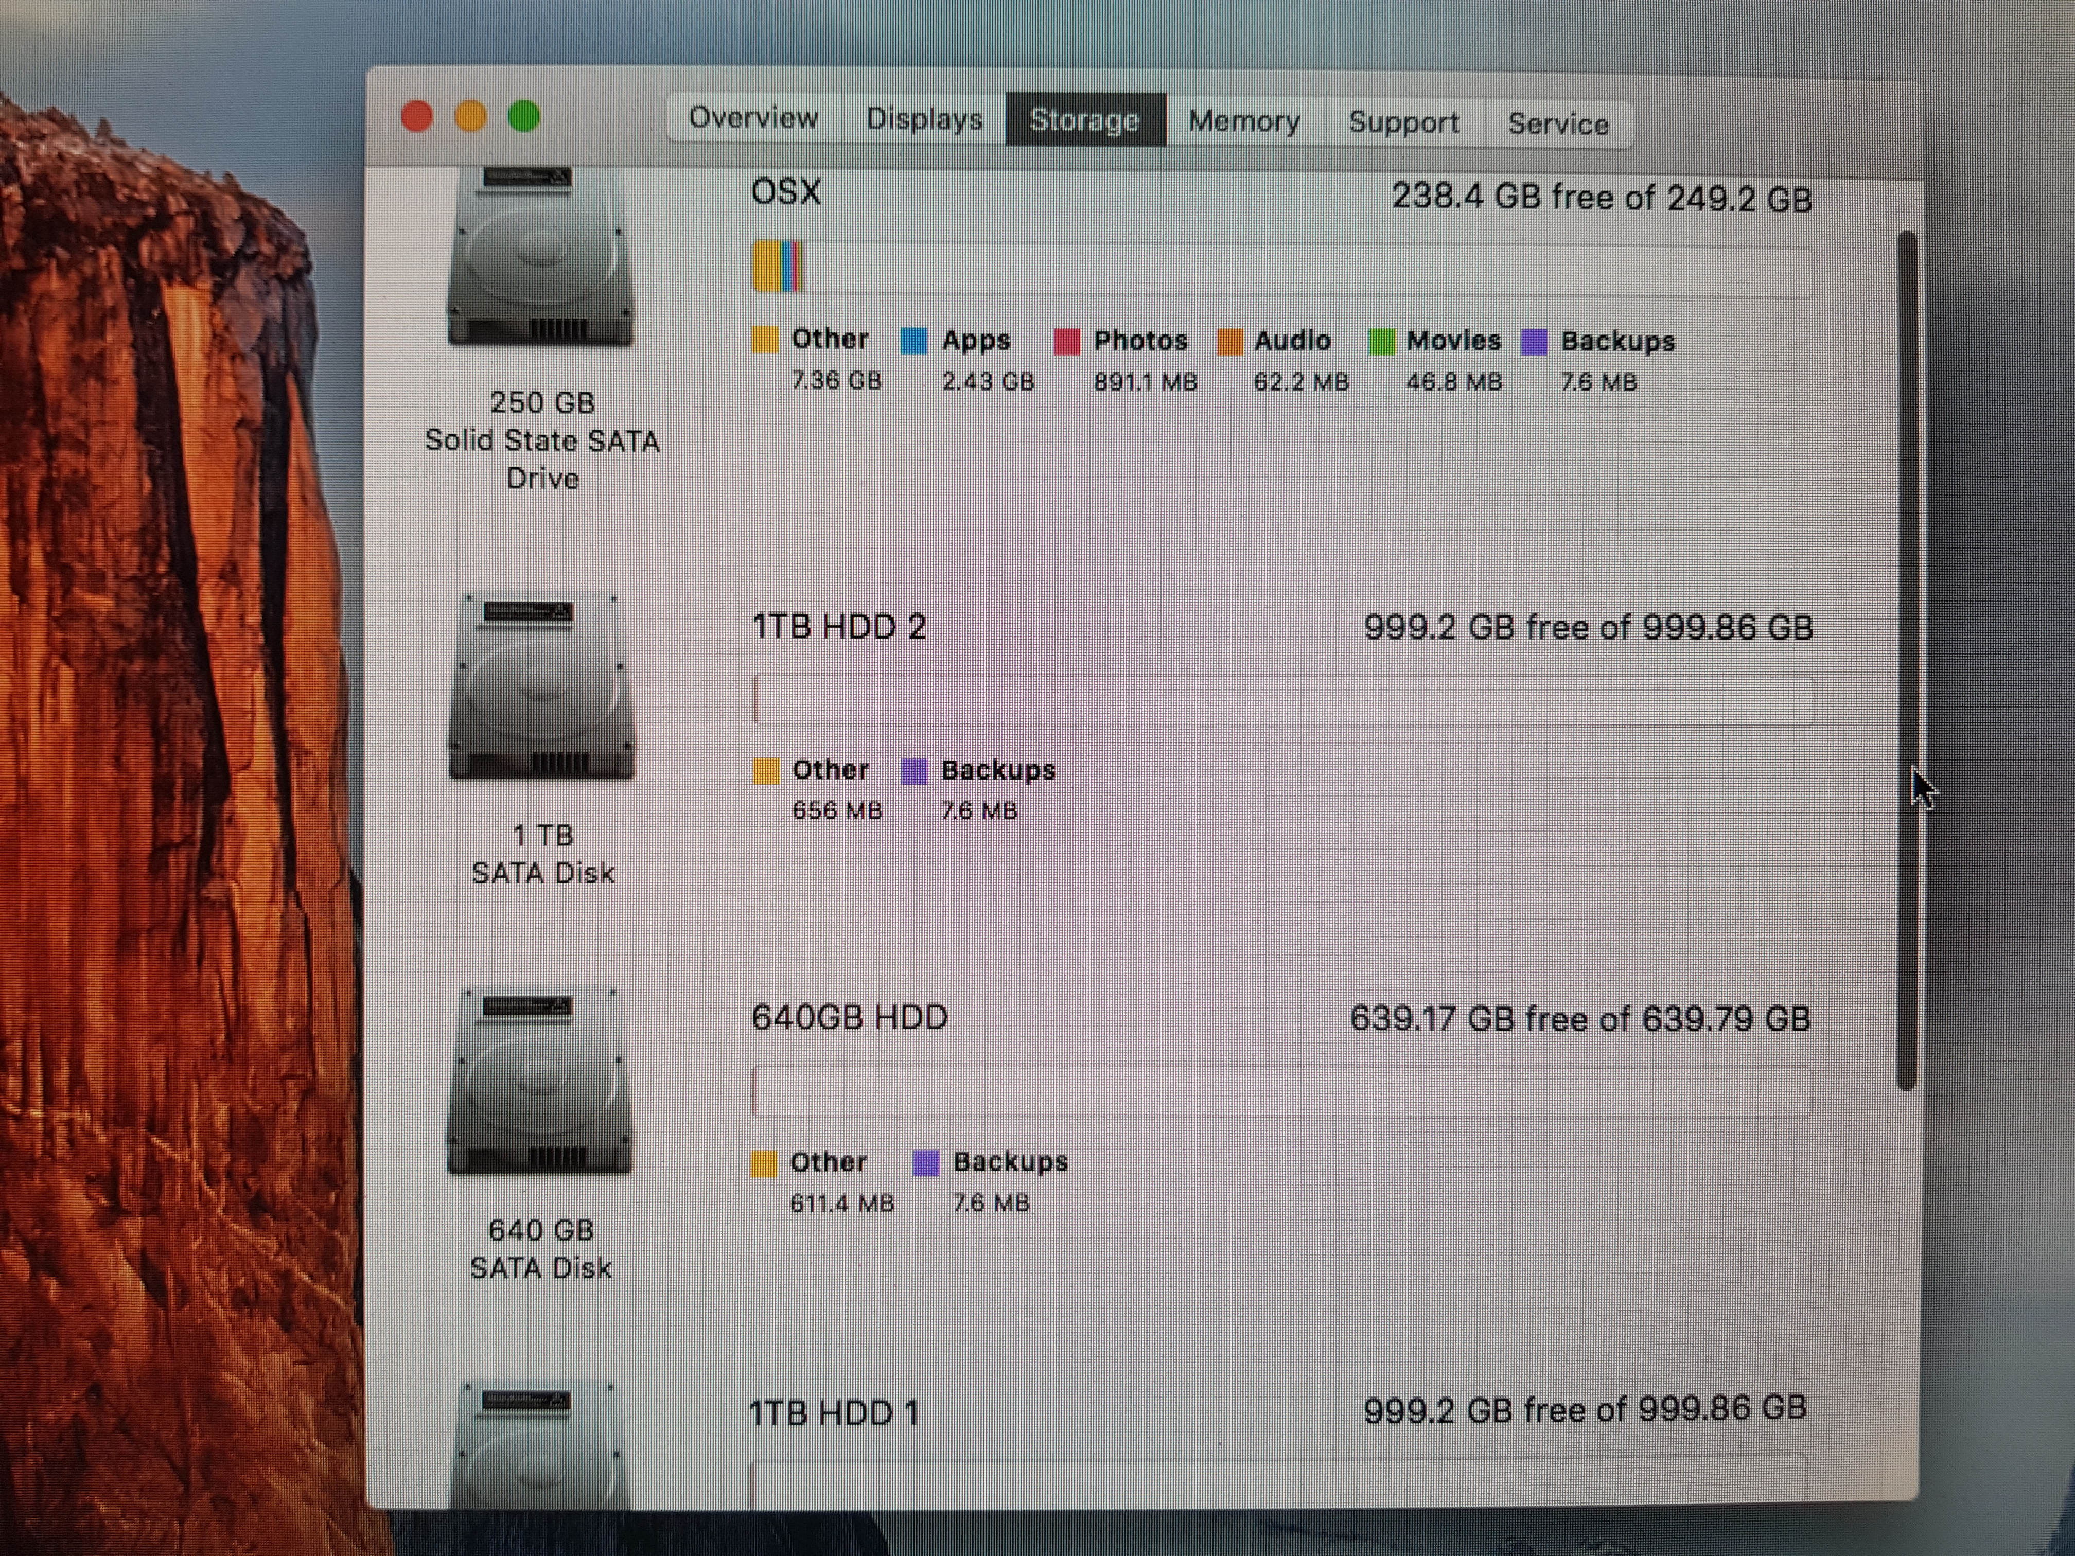Switch to the Overview tab
Image resolution: width=2075 pixels, height=1556 pixels.
click(x=753, y=117)
